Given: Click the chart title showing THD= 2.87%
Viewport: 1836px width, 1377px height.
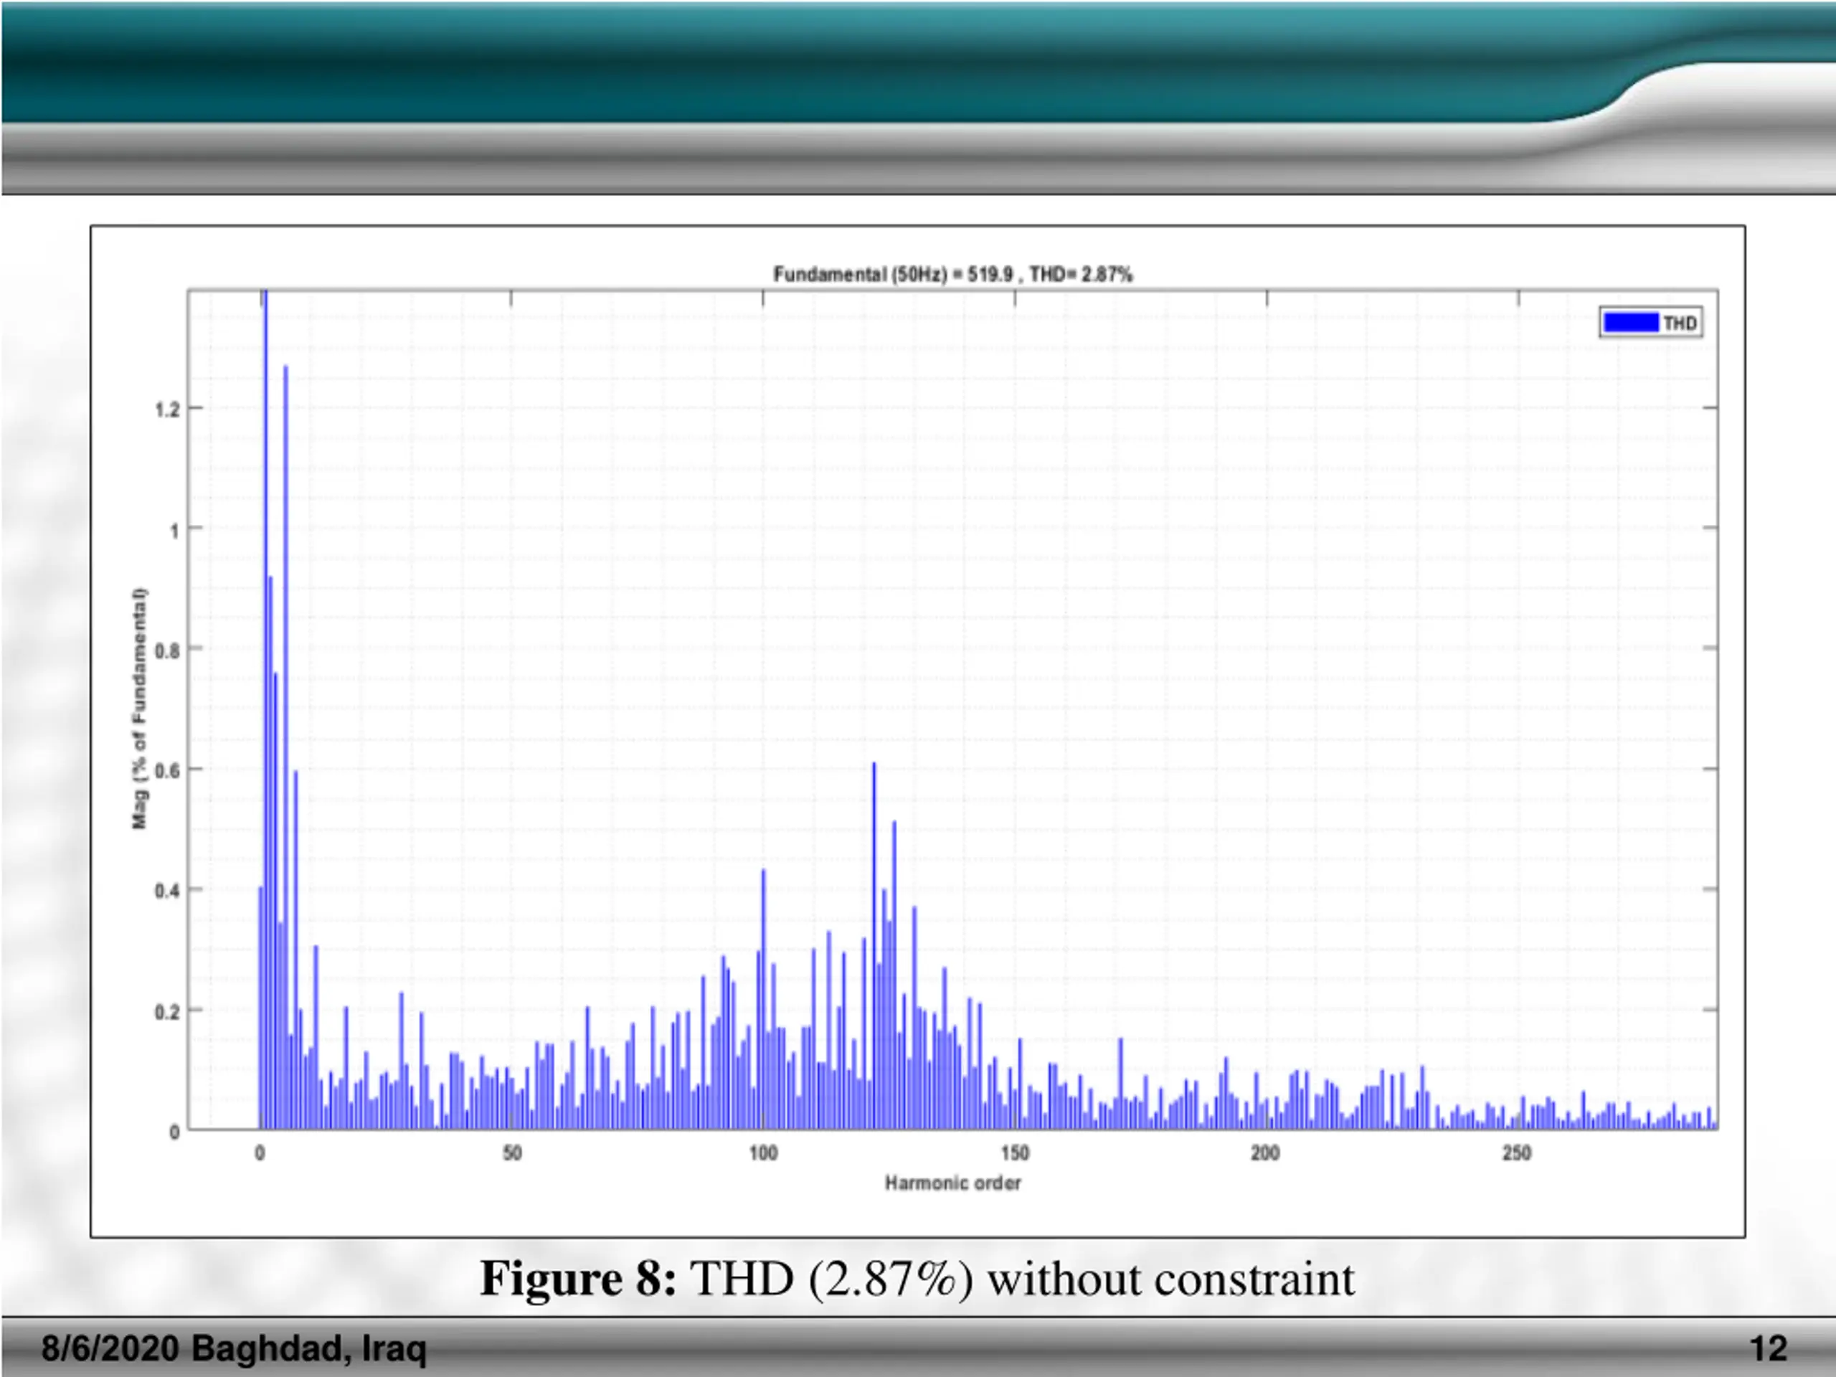Looking at the screenshot, I should tap(953, 274).
